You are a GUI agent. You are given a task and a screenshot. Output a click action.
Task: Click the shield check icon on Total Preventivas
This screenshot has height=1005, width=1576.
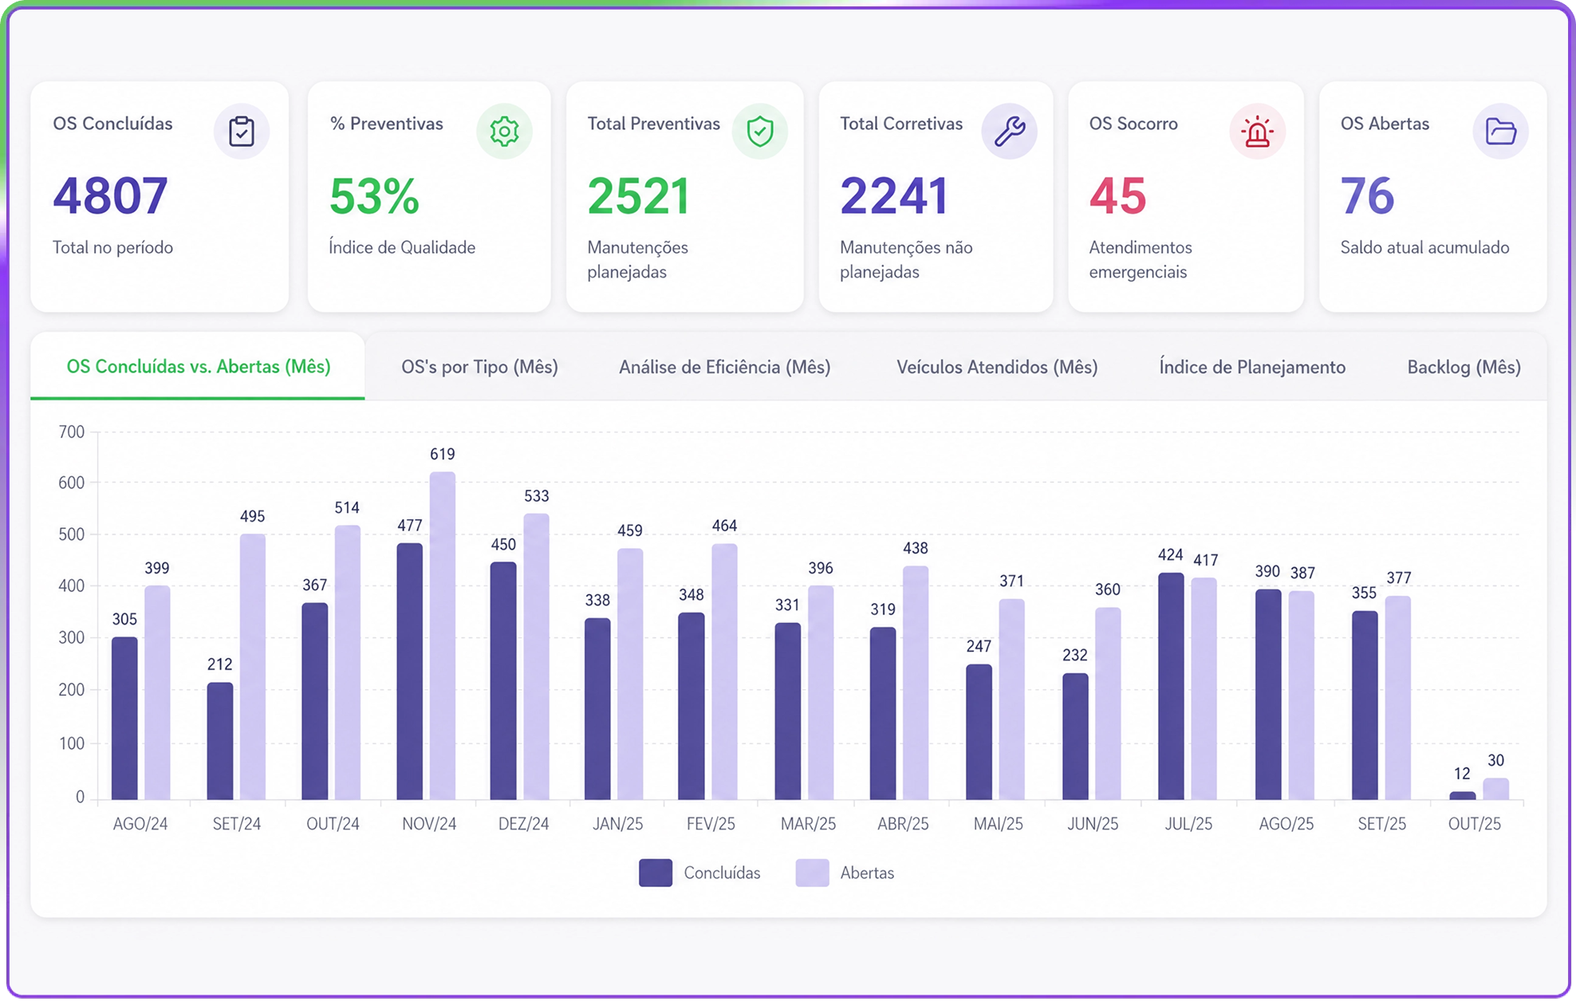pyautogui.click(x=760, y=132)
